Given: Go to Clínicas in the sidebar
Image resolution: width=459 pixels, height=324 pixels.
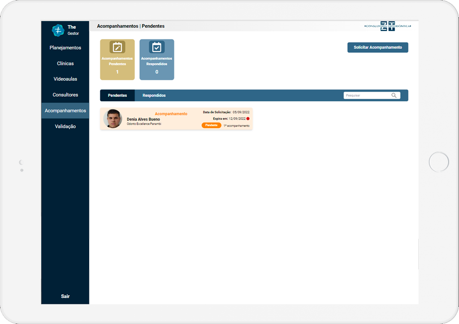Looking at the screenshot, I should click(65, 64).
